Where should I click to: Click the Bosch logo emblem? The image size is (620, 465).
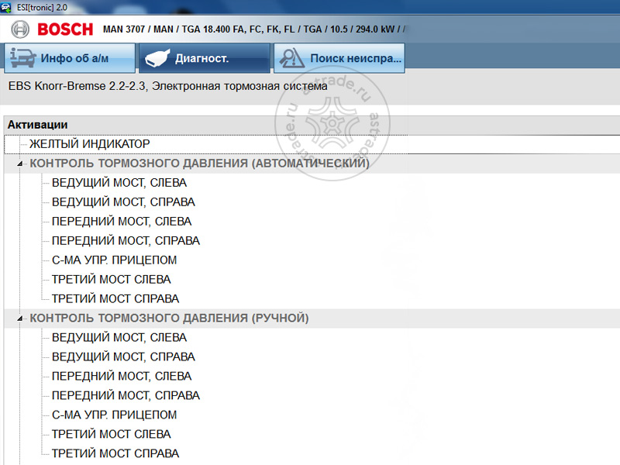(20, 29)
